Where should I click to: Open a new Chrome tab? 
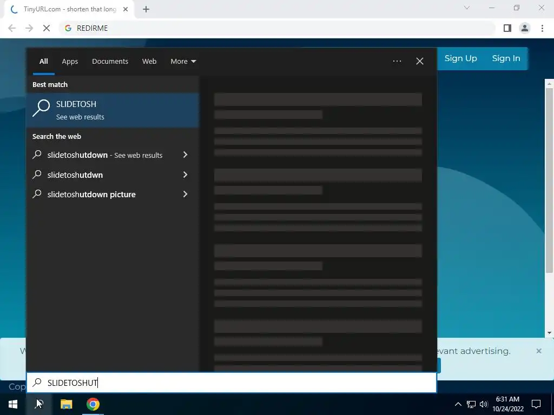pyautogui.click(x=146, y=9)
